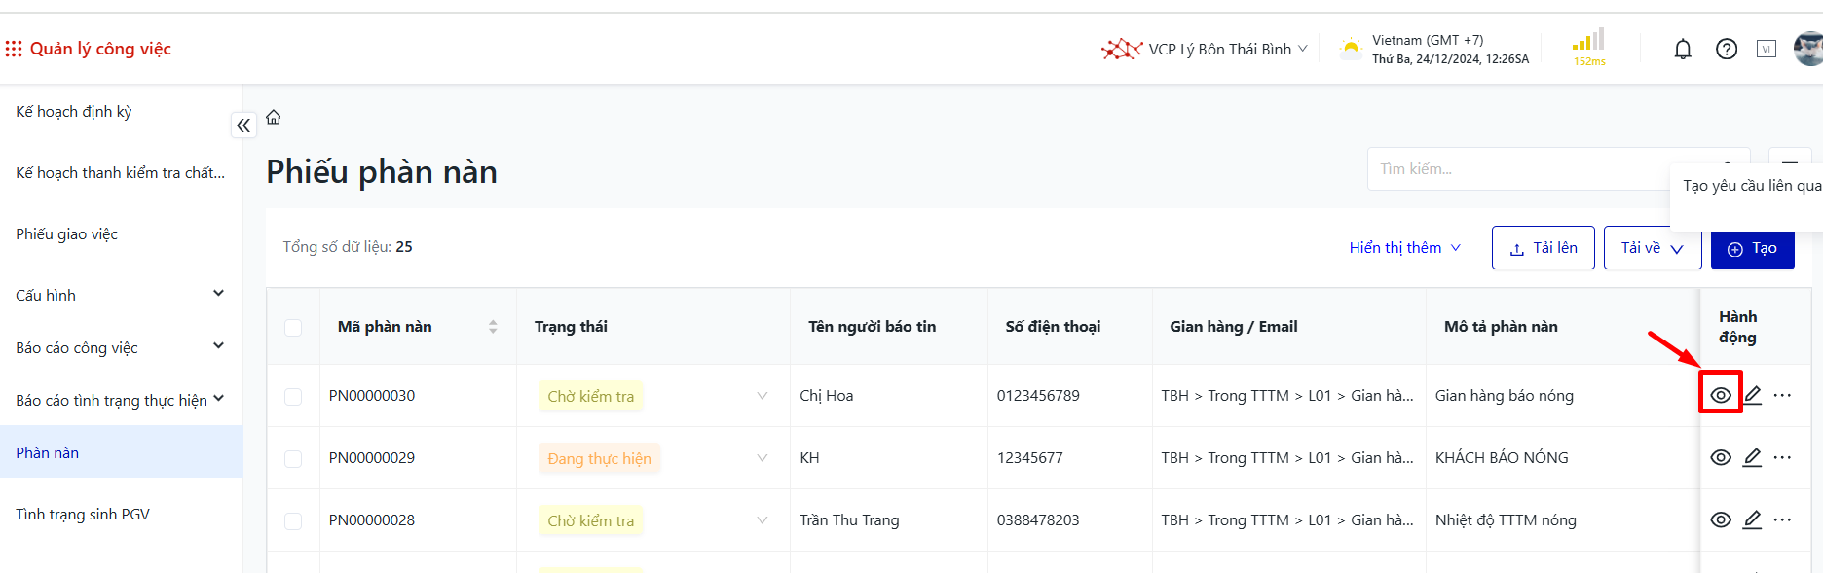Open Phiếu giao việc menu item

point(67,234)
